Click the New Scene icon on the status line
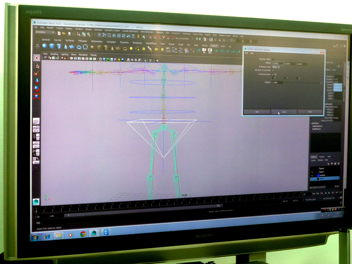 tap(59, 33)
